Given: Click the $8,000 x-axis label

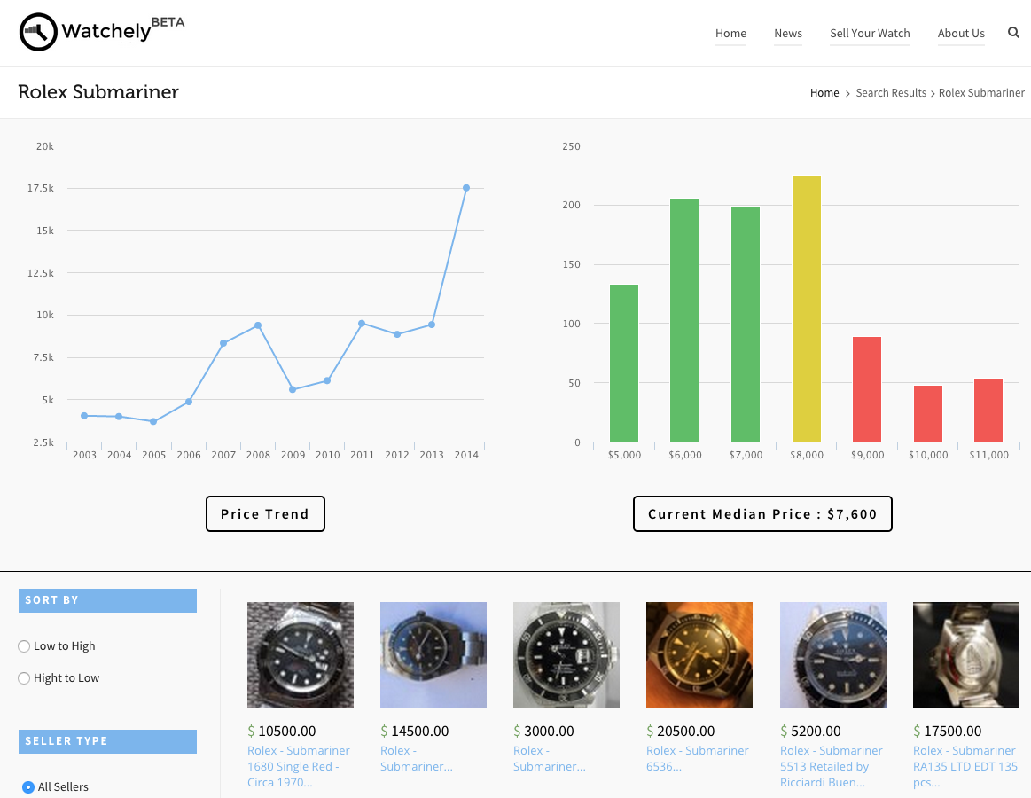Looking at the screenshot, I should point(807,455).
